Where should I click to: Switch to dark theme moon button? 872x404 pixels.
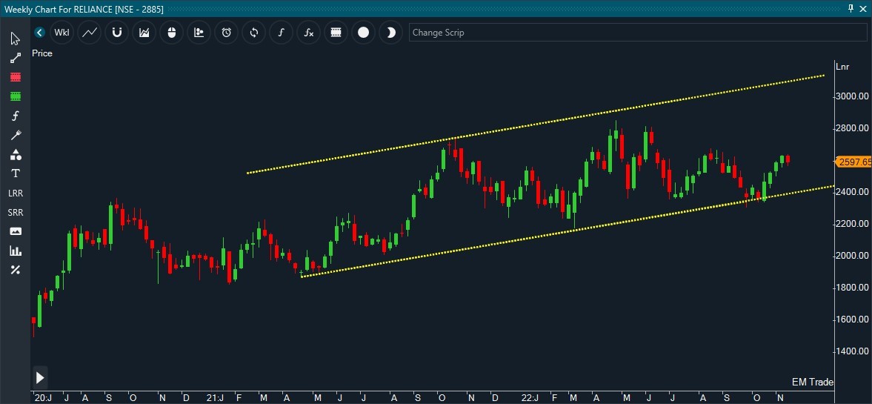pyautogui.click(x=390, y=33)
